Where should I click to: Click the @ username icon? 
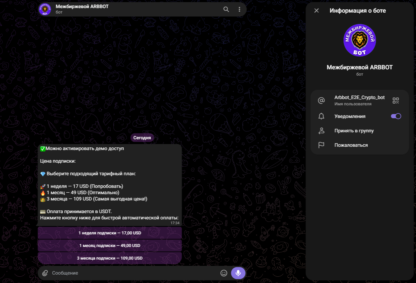pyautogui.click(x=321, y=101)
